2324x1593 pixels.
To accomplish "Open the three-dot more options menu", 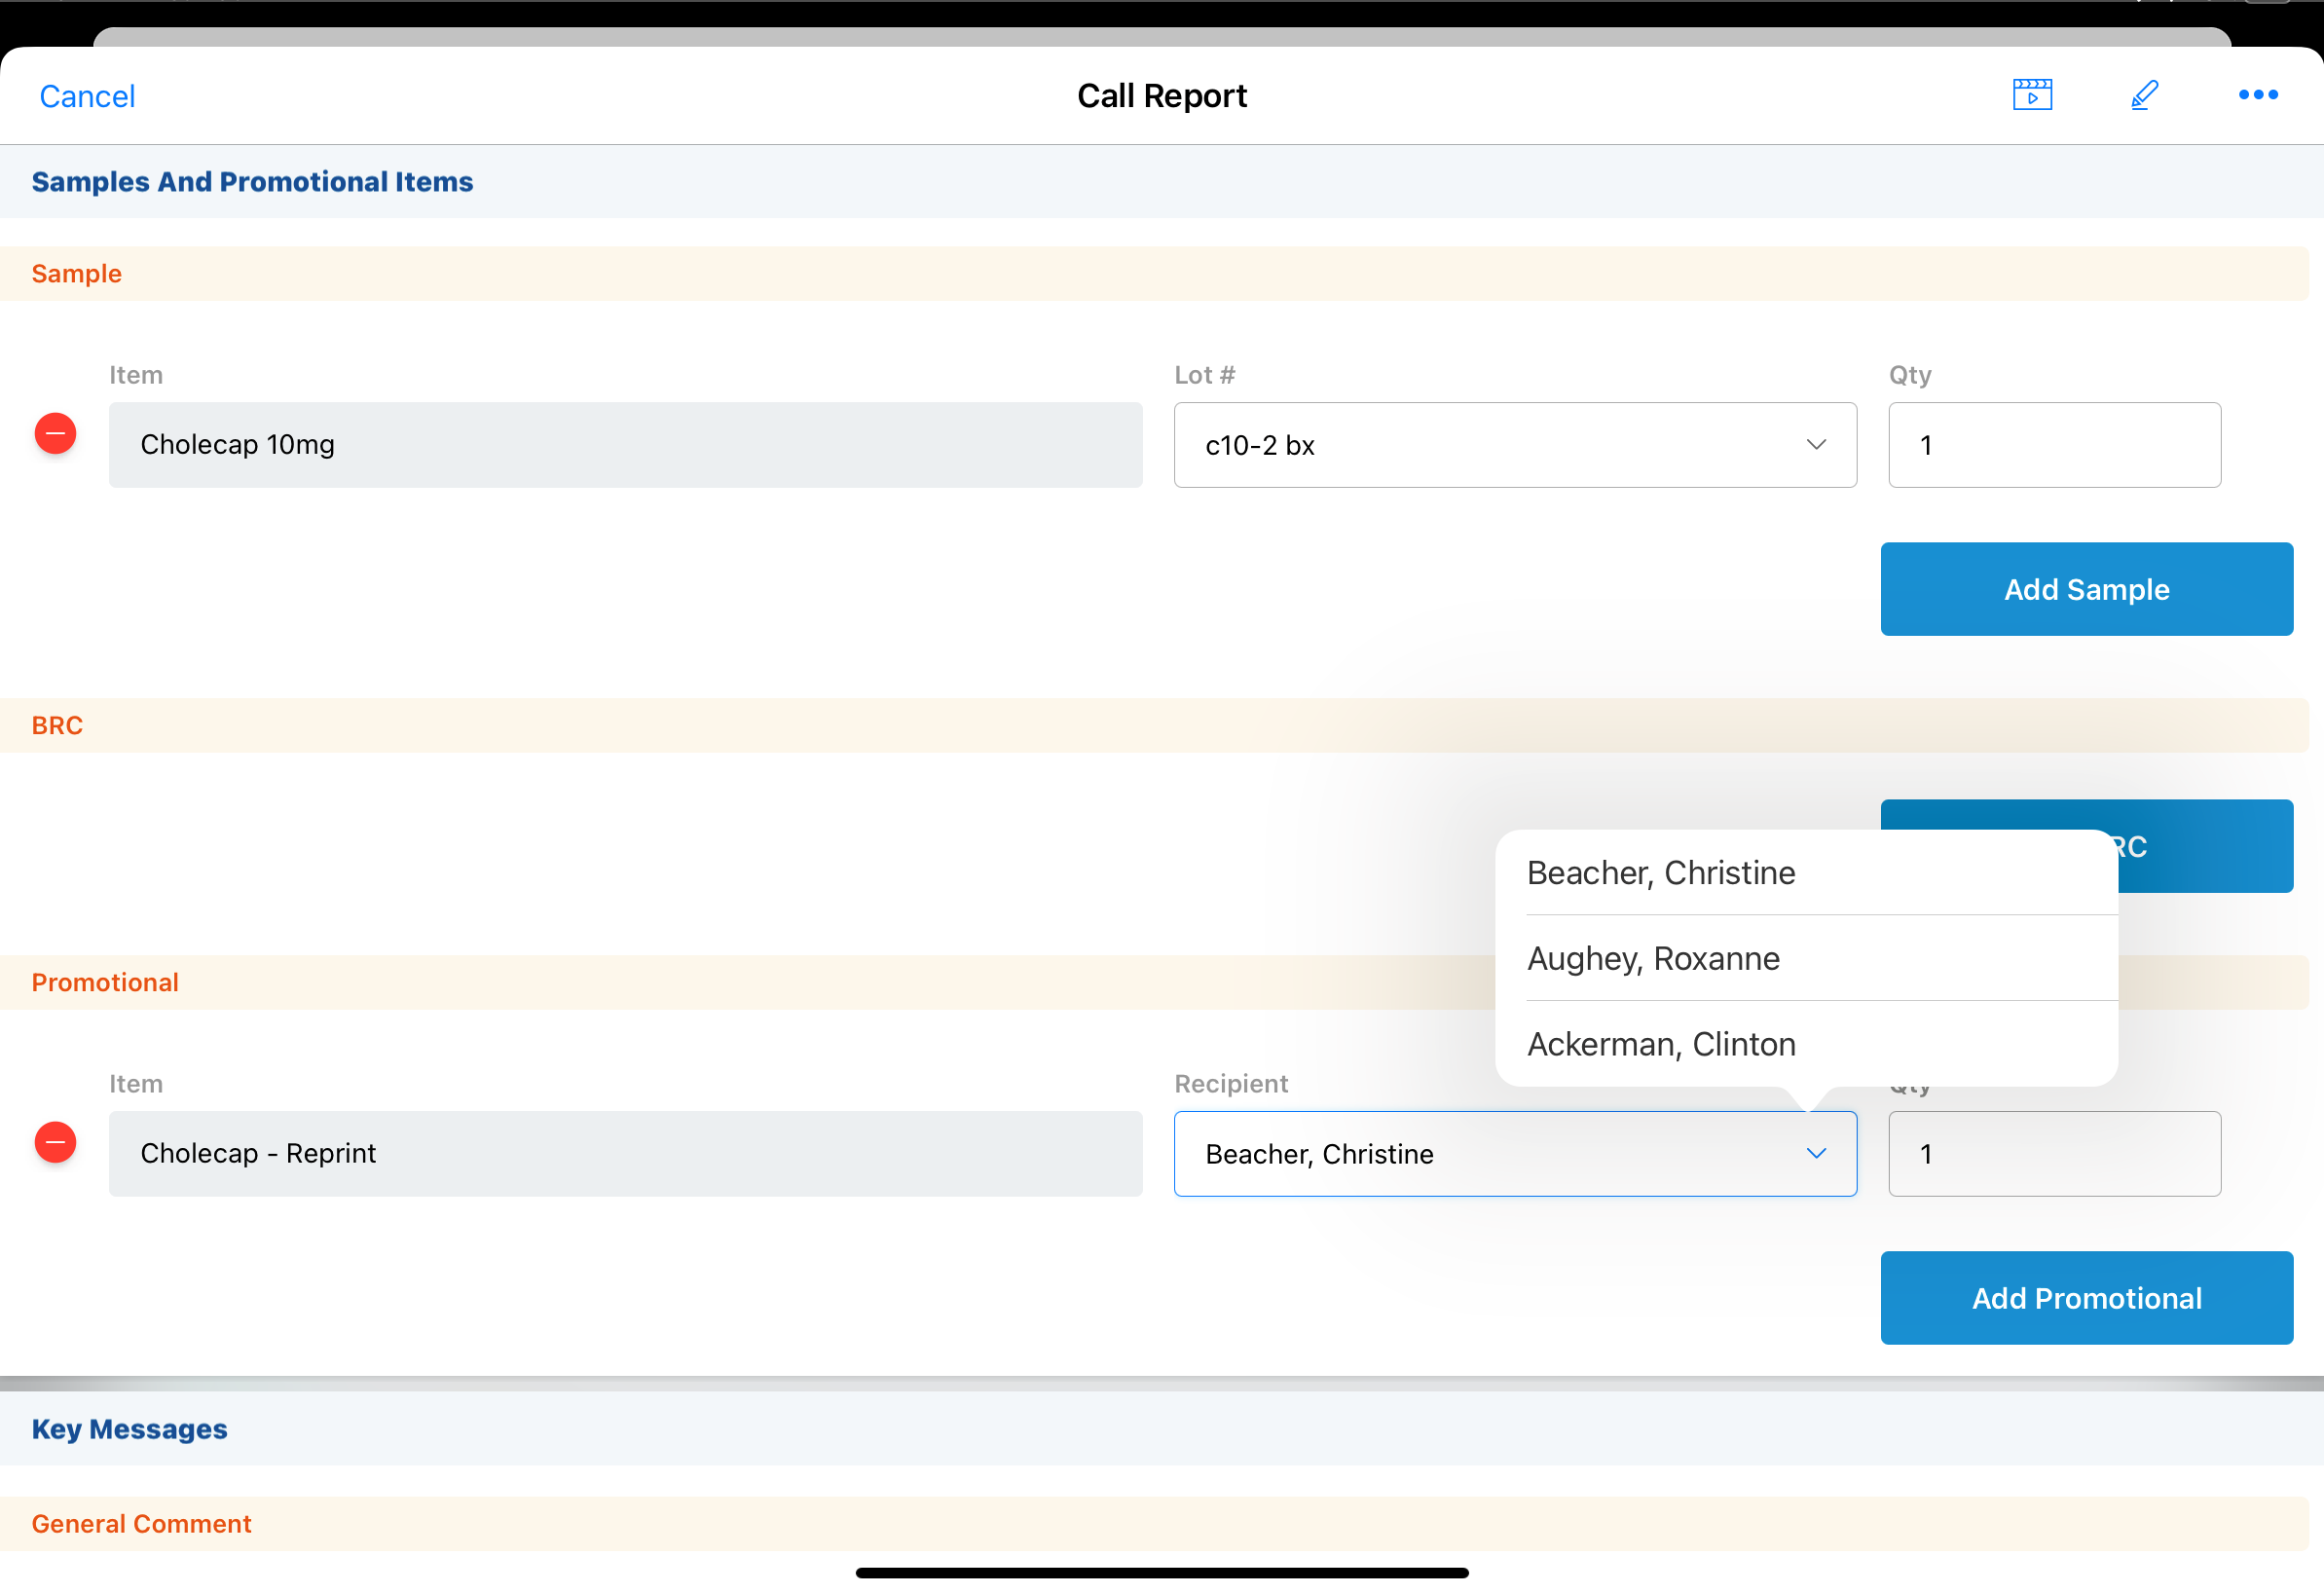I will pos(2257,95).
